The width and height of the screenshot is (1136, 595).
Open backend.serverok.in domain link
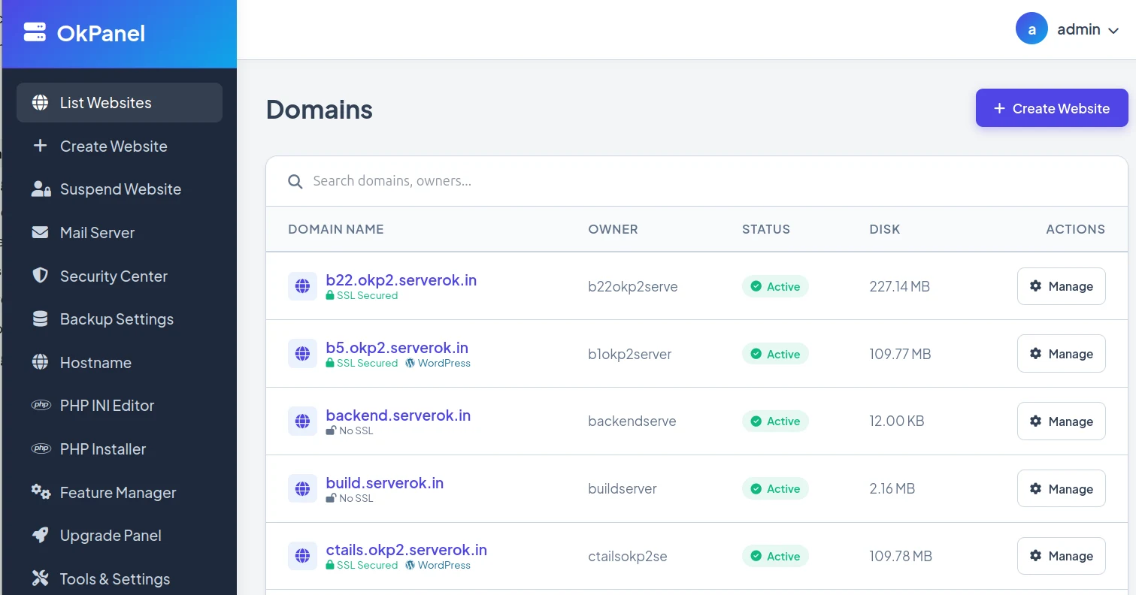tap(398, 415)
